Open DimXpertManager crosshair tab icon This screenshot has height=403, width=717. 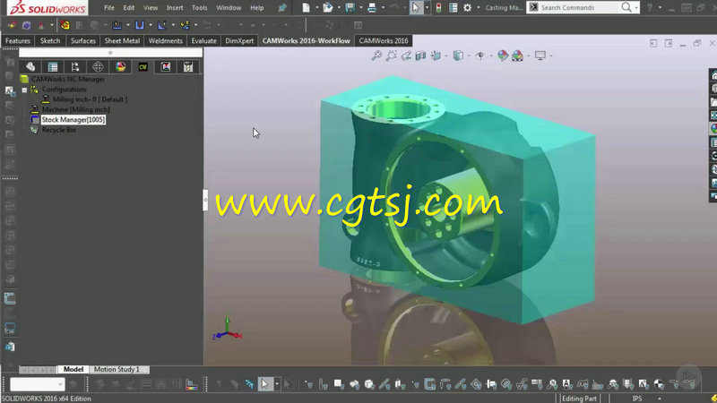[x=98, y=66]
